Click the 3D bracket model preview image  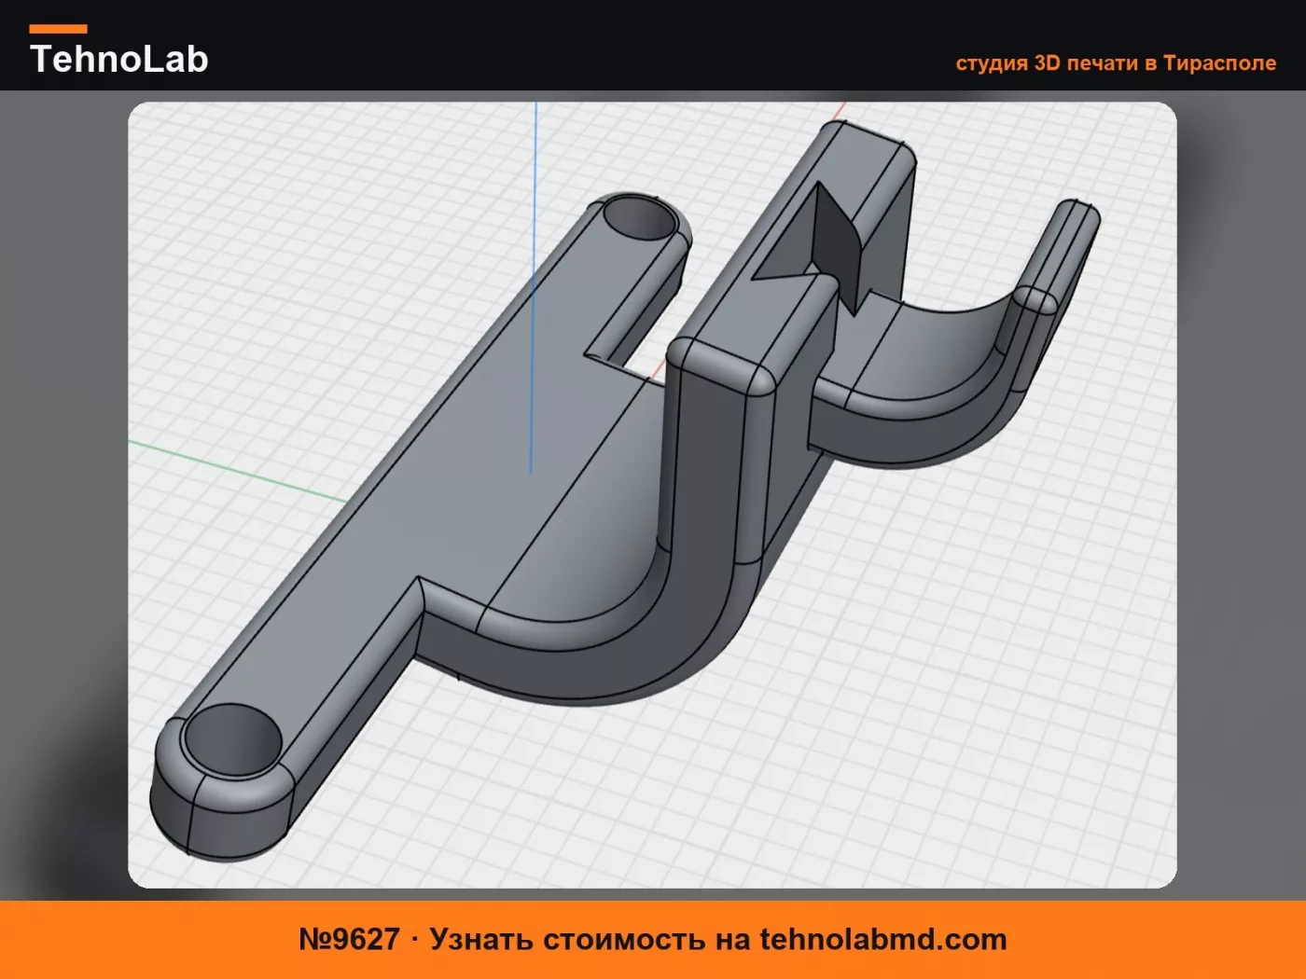point(652,495)
